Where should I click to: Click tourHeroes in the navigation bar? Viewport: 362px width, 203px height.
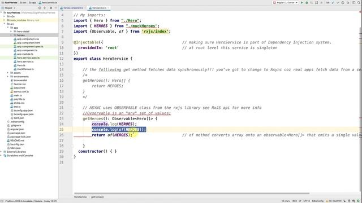click(9, 2)
